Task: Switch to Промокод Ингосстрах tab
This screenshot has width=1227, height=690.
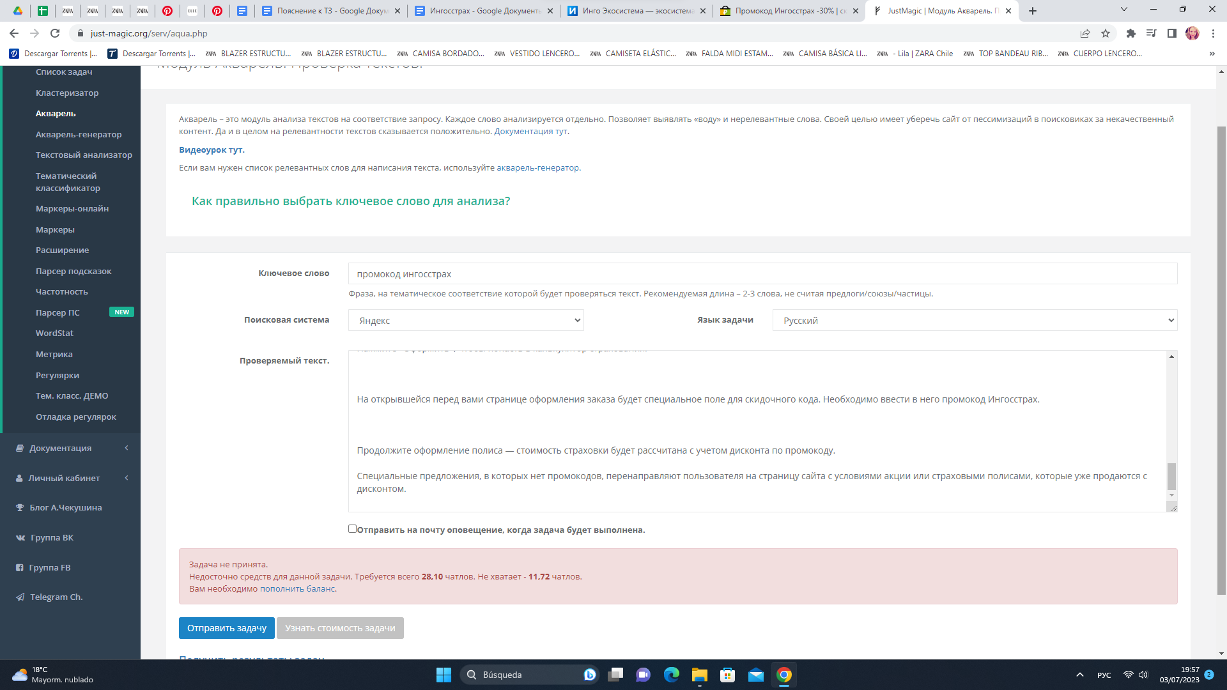Action: (x=789, y=11)
